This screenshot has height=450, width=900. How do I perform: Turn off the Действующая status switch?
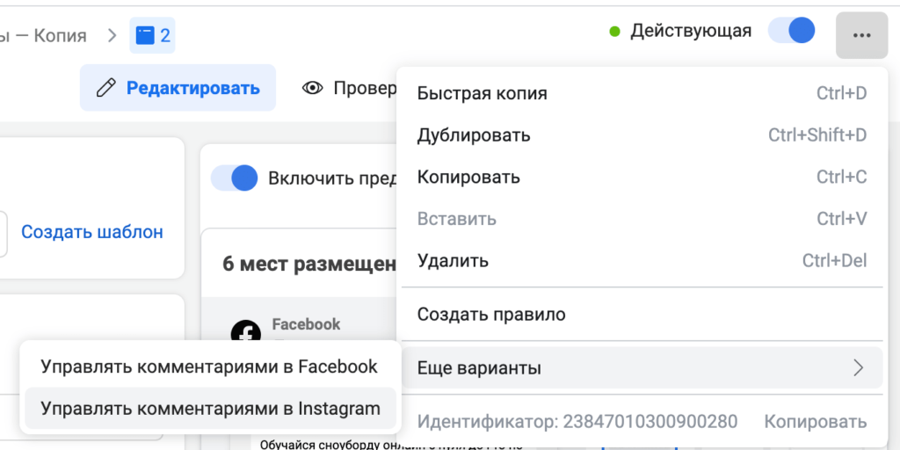coord(791,31)
